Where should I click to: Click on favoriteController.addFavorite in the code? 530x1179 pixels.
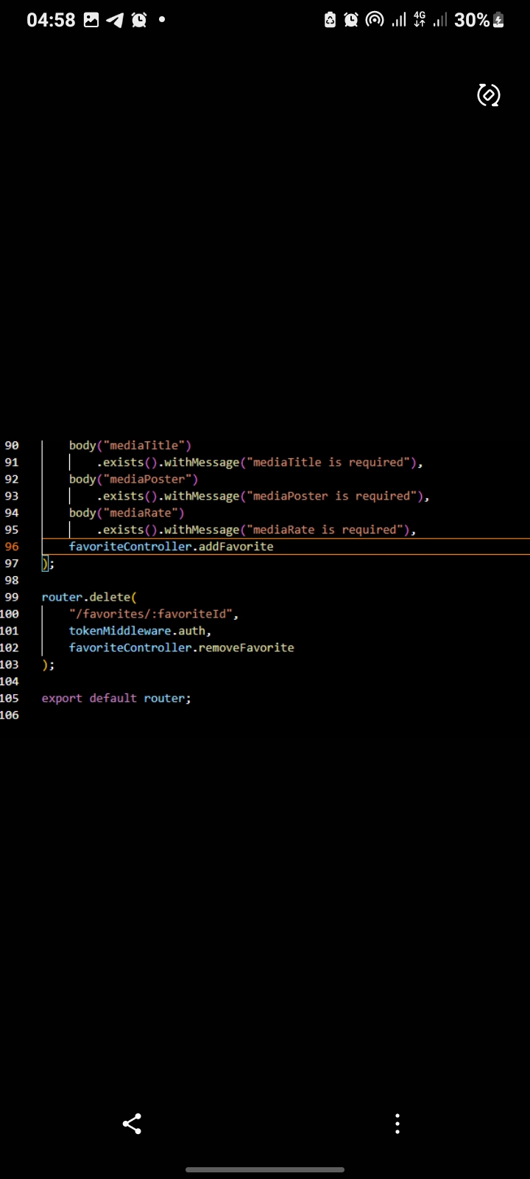171,546
